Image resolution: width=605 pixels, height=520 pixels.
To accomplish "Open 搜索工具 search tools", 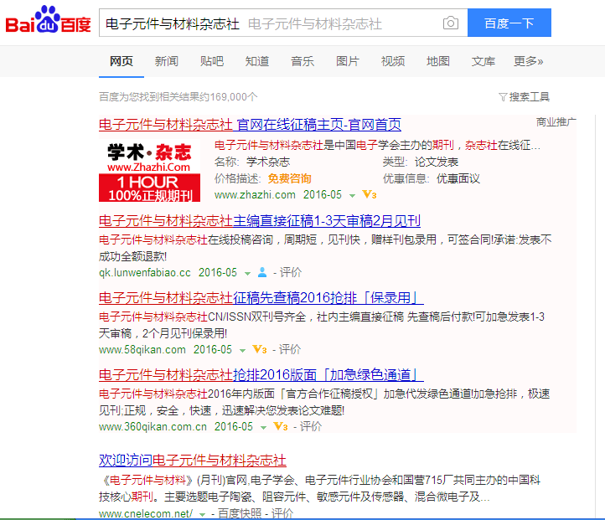I will 529,97.
